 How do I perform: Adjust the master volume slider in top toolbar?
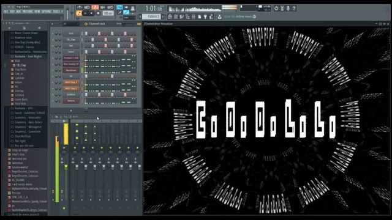67,12
